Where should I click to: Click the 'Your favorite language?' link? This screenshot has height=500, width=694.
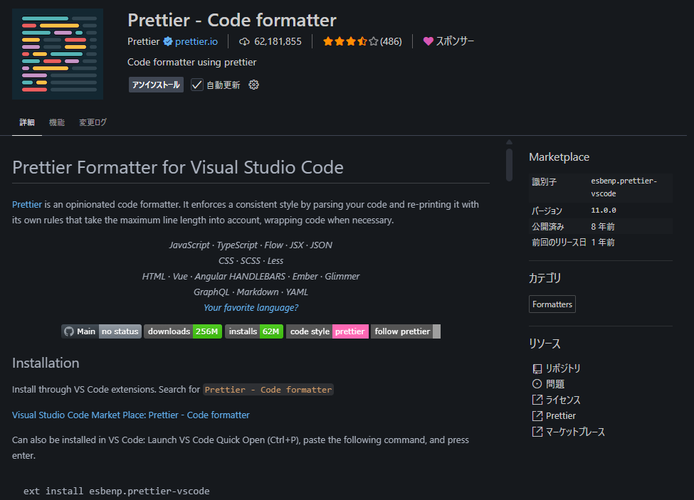click(x=251, y=307)
